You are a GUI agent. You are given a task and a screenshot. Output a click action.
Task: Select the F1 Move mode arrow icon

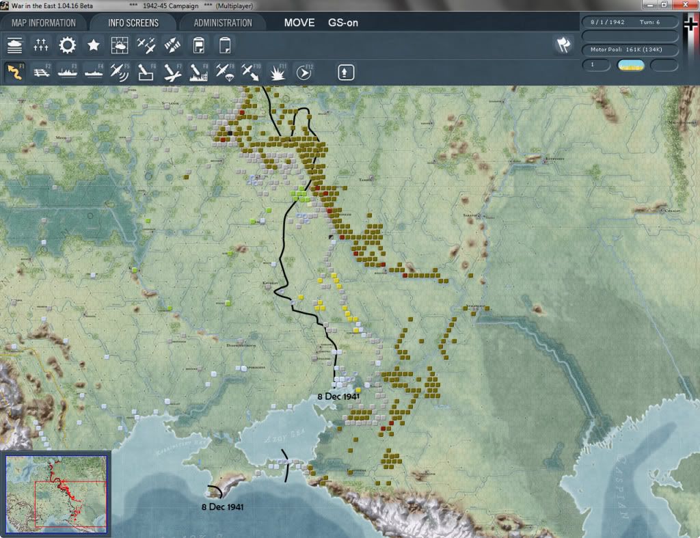[x=15, y=72]
